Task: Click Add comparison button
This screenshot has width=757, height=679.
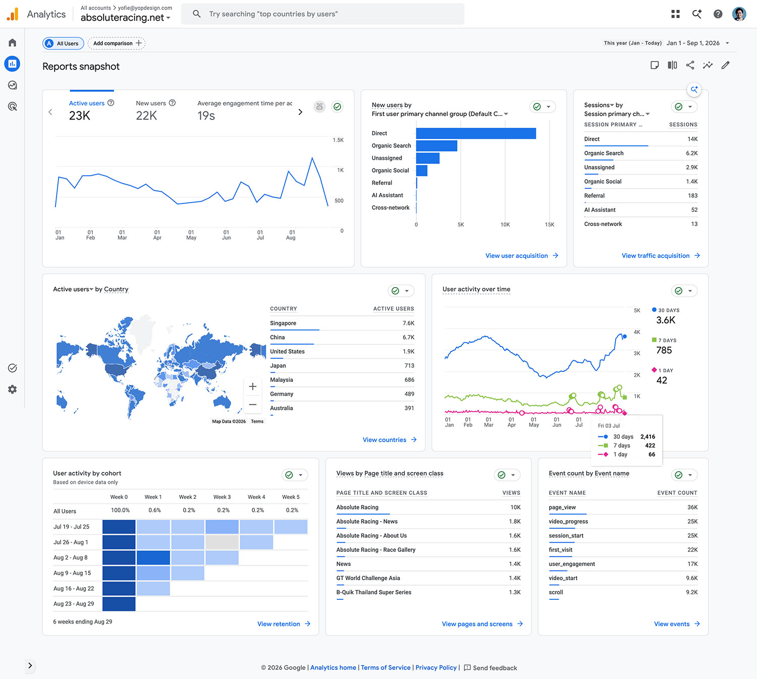Action: 117,43
